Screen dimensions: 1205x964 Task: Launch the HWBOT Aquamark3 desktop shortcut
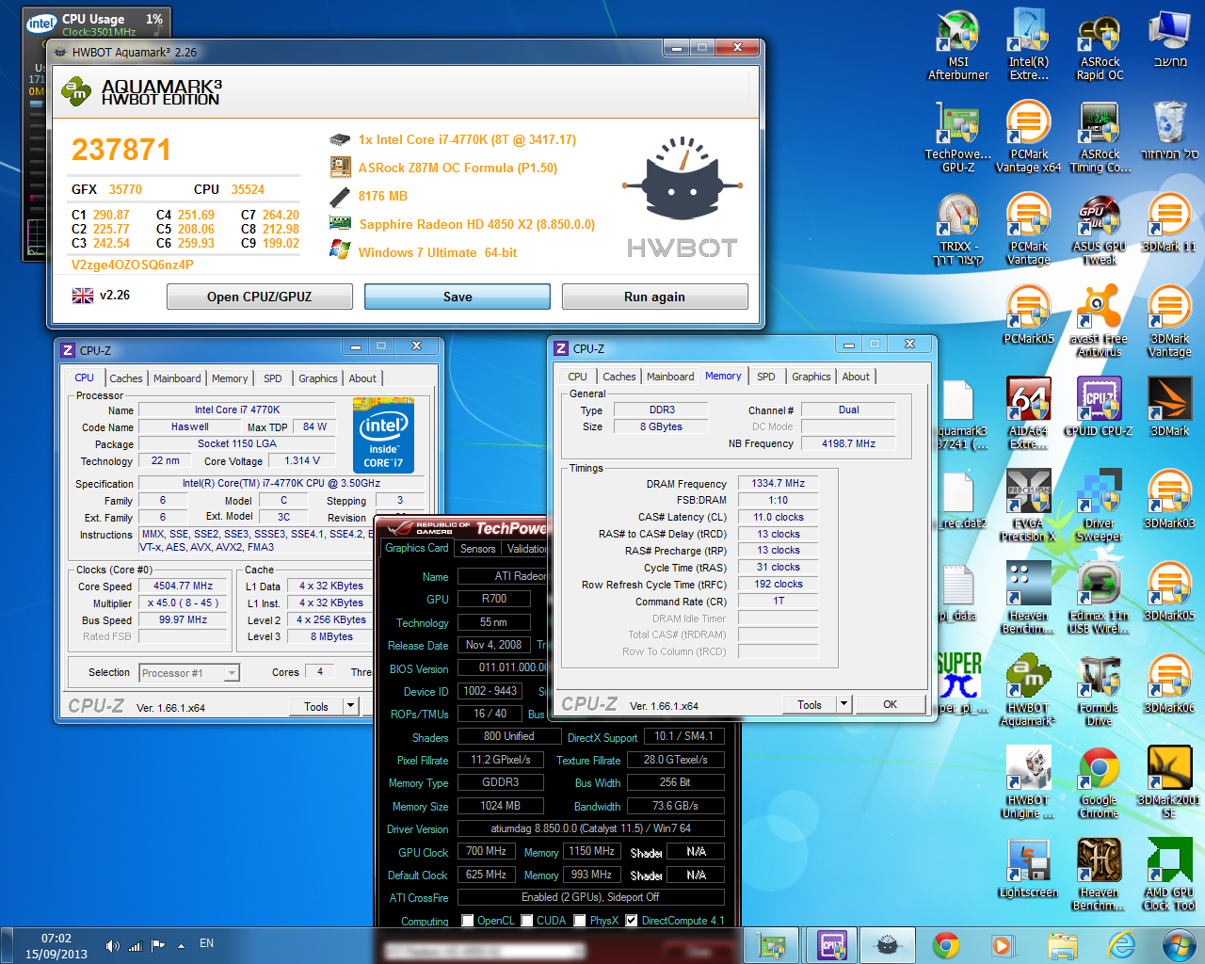click(x=1029, y=690)
